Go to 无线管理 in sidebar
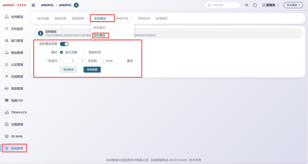The image size is (308, 164). 16,77
